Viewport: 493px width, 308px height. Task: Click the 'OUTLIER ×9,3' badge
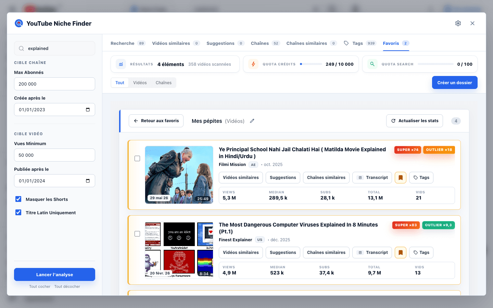[439, 225]
